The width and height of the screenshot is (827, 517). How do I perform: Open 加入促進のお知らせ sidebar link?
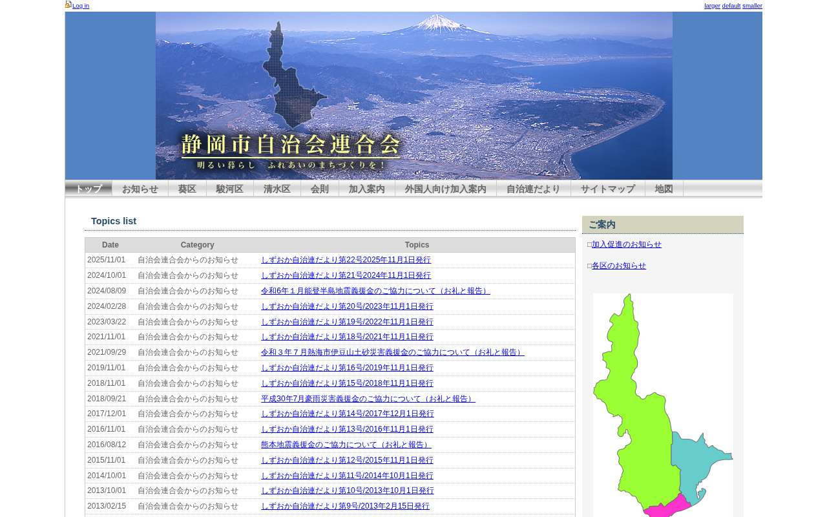click(627, 244)
